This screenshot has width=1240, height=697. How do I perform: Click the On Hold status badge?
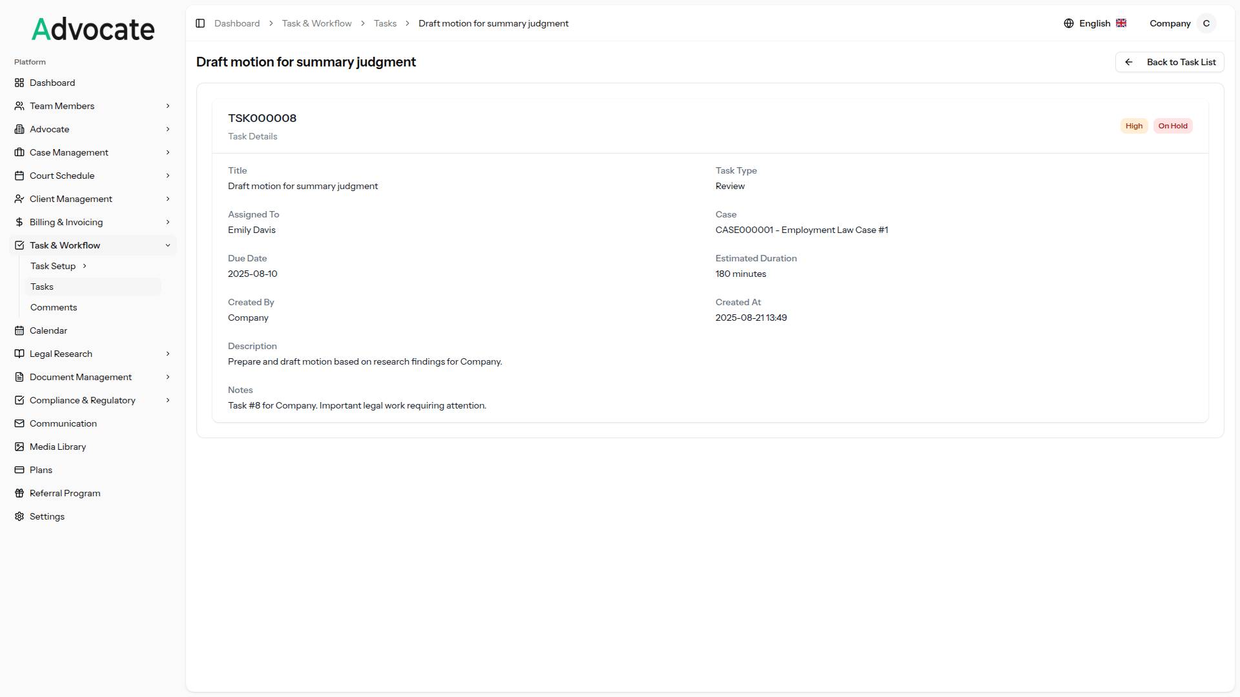tap(1173, 126)
